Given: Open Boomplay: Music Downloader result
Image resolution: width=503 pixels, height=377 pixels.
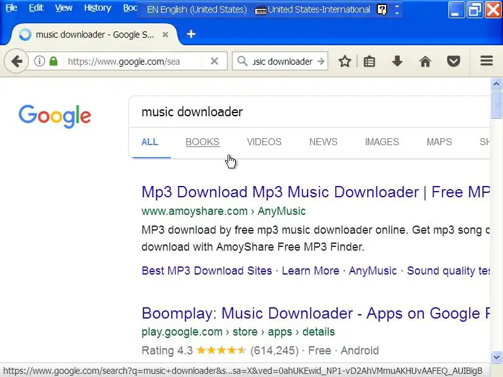Looking at the screenshot, I should (x=316, y=313).
